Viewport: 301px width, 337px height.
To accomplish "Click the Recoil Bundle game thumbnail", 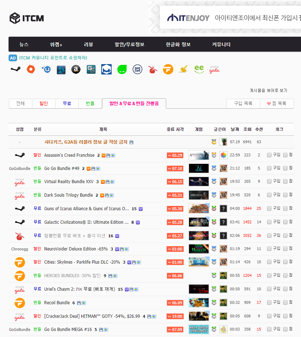I will coord(199,303).
